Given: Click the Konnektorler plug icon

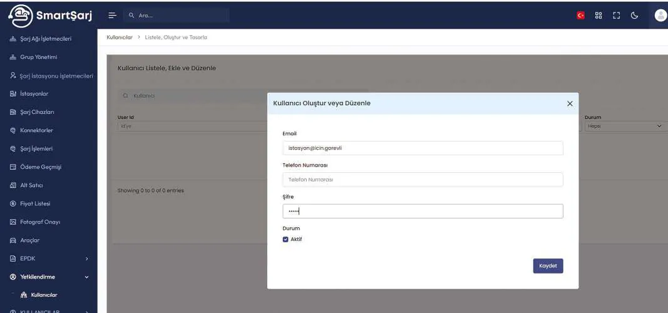Looking at the screenshot, I should pyautogui.click(x=13, y=130).
